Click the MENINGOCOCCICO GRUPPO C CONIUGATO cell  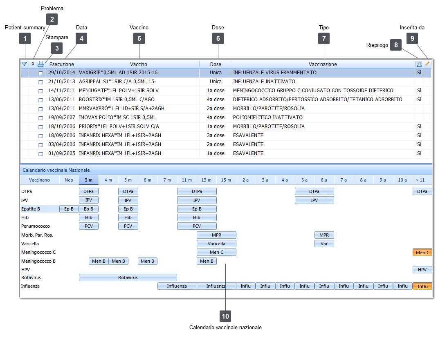pos(313,91)
